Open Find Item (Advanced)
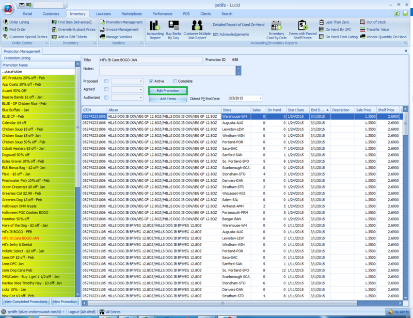Image resolution: width=413 pixels, height=318 pixels. tap(72, 22)
